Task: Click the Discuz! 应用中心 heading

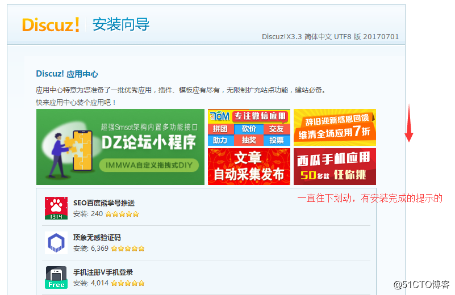Action: pos(67,74)
